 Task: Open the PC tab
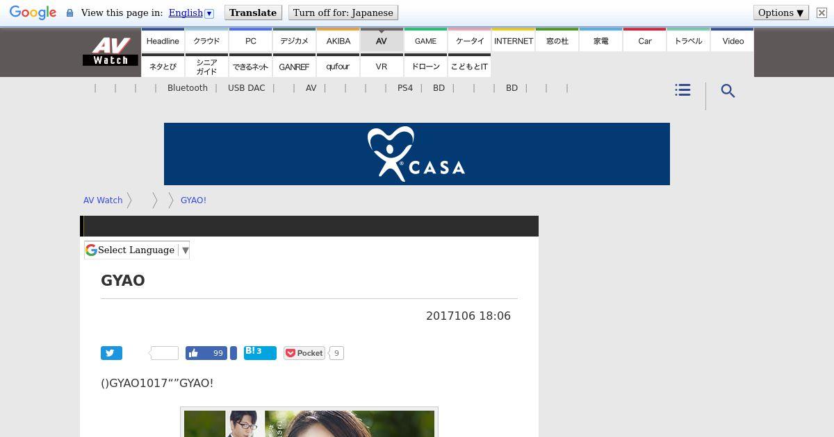coord(251,41)
